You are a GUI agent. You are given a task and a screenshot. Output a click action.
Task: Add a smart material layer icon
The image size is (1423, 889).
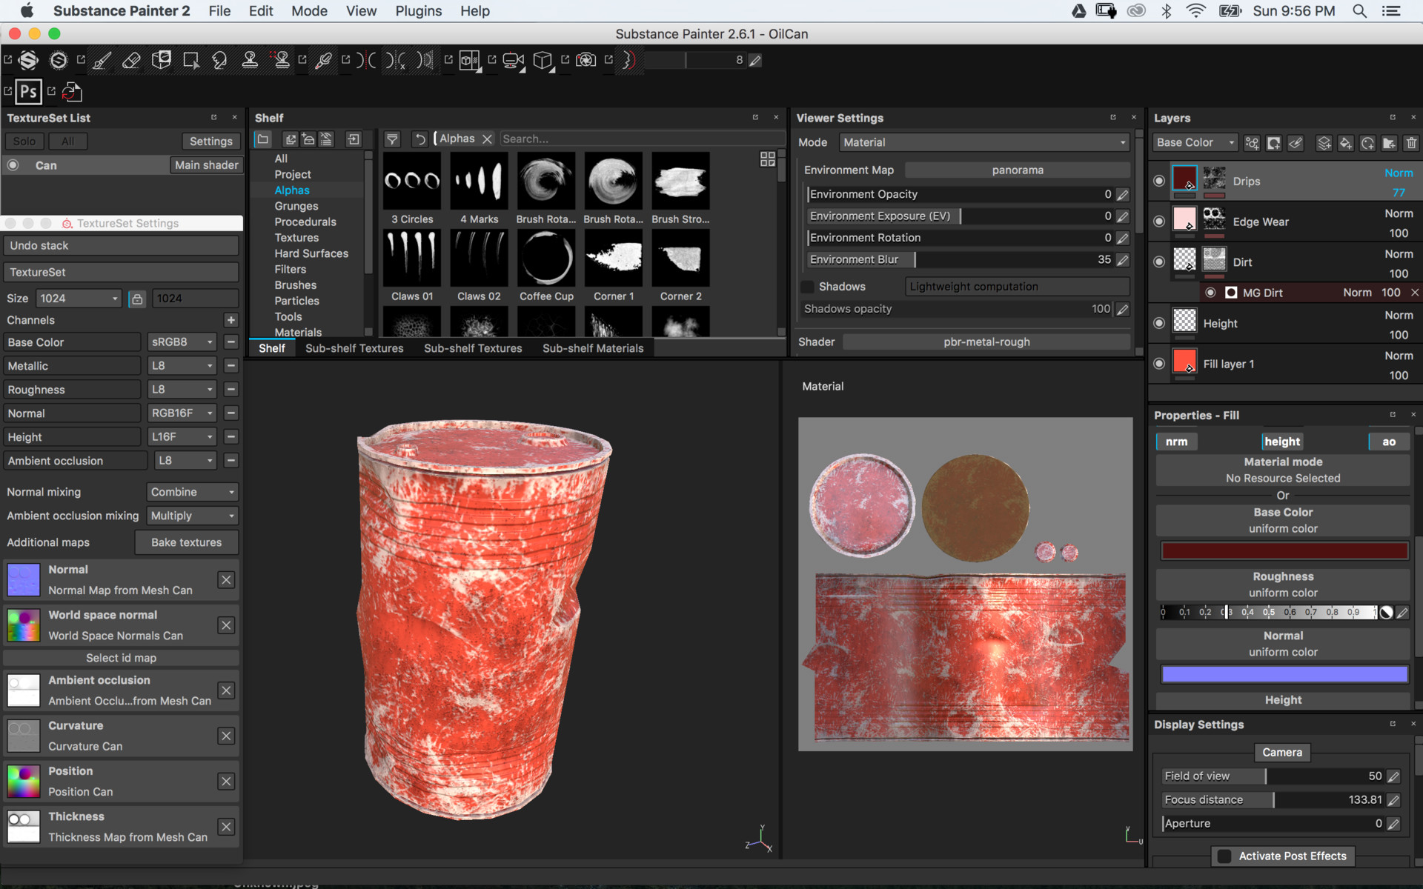pyautogui.click(x=1367, y=143)
